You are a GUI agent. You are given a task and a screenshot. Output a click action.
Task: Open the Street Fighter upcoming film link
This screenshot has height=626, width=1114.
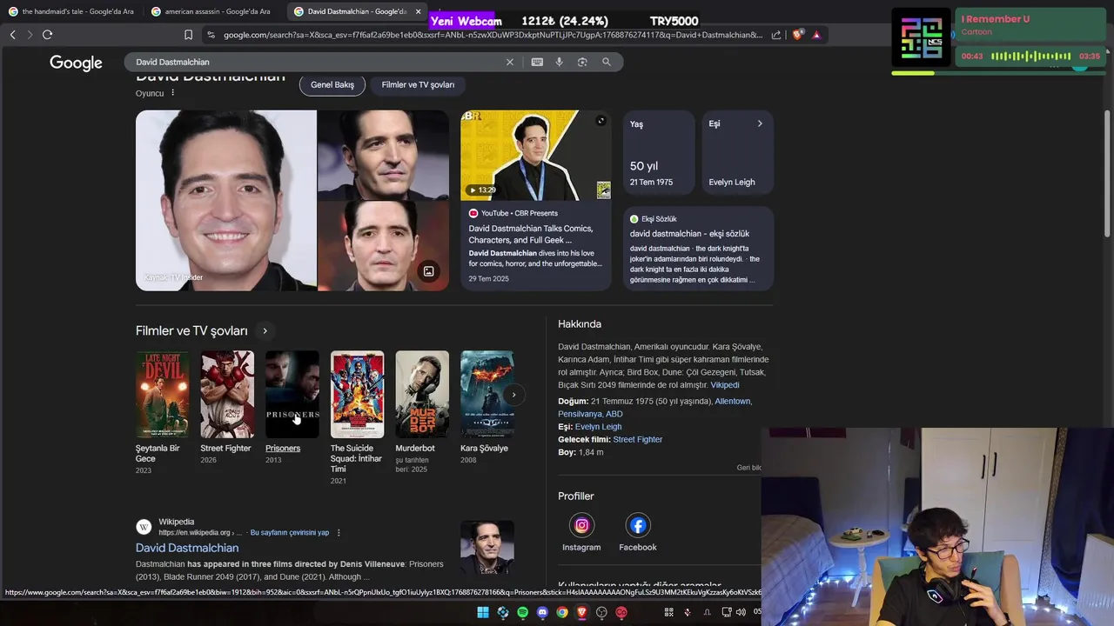[638, 439]
